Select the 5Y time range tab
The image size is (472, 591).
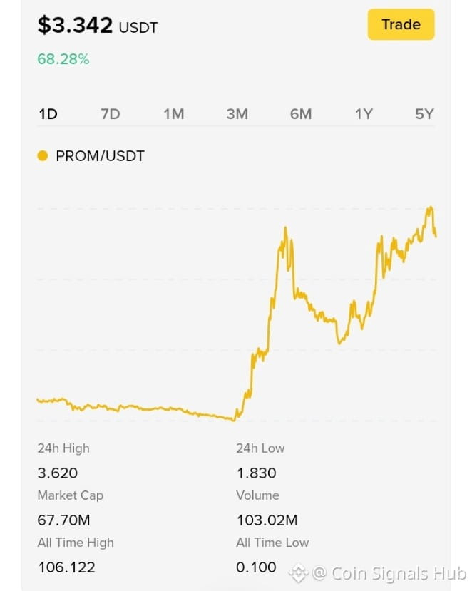pyautogui.click(x=425, y=114)
